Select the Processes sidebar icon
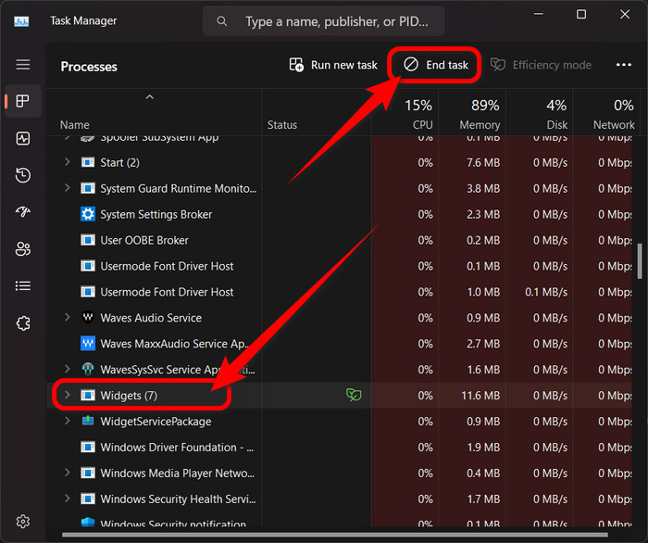This screenshot has height=543, width=648. click(x=23, y=101)
